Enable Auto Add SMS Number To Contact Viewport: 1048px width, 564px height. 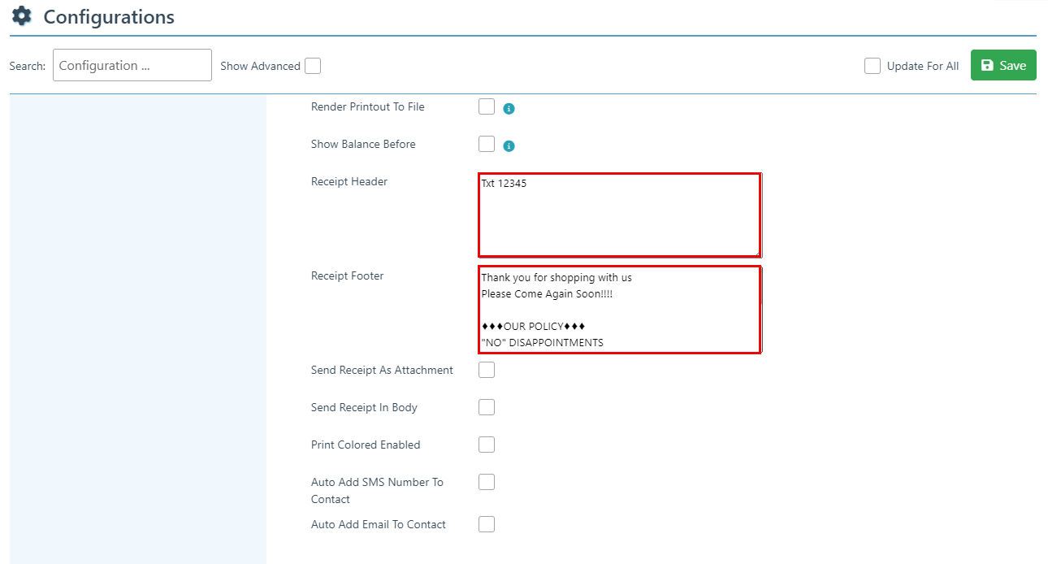pos(487,482)
